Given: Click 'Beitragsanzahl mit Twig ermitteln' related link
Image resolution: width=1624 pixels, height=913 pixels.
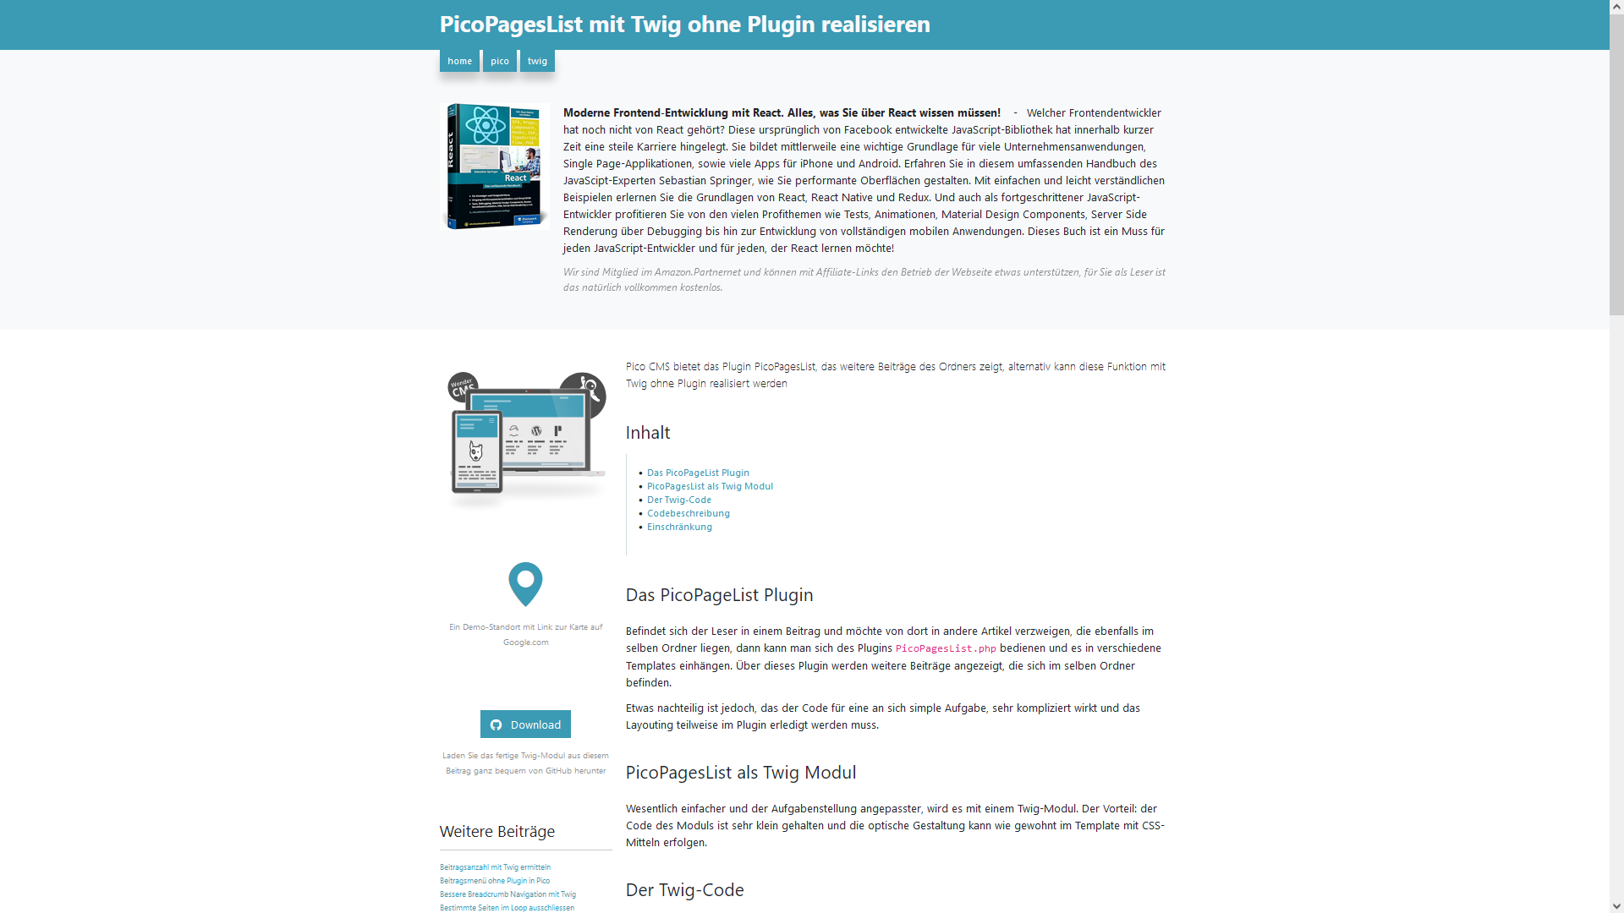Looking at the screenshot, I should [x=495, y=867].
